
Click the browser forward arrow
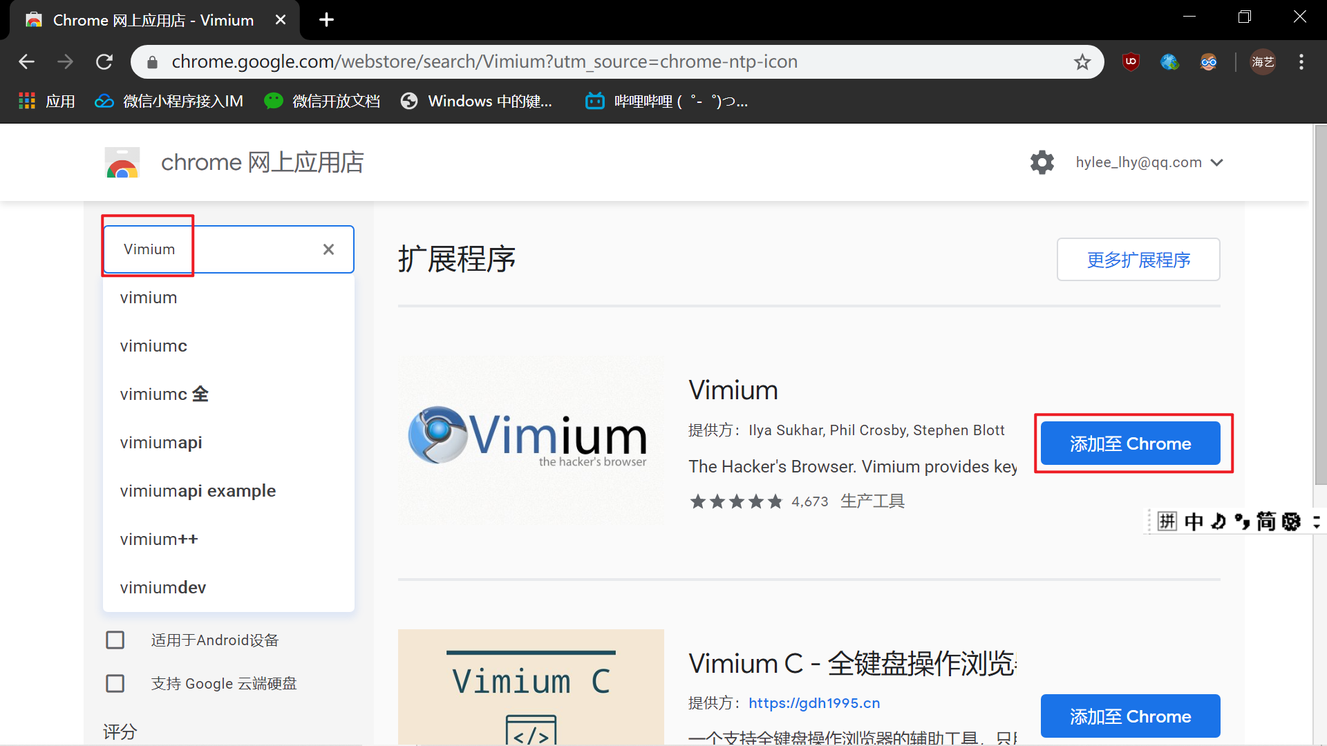pyautogui.click(x=65, y=61)
